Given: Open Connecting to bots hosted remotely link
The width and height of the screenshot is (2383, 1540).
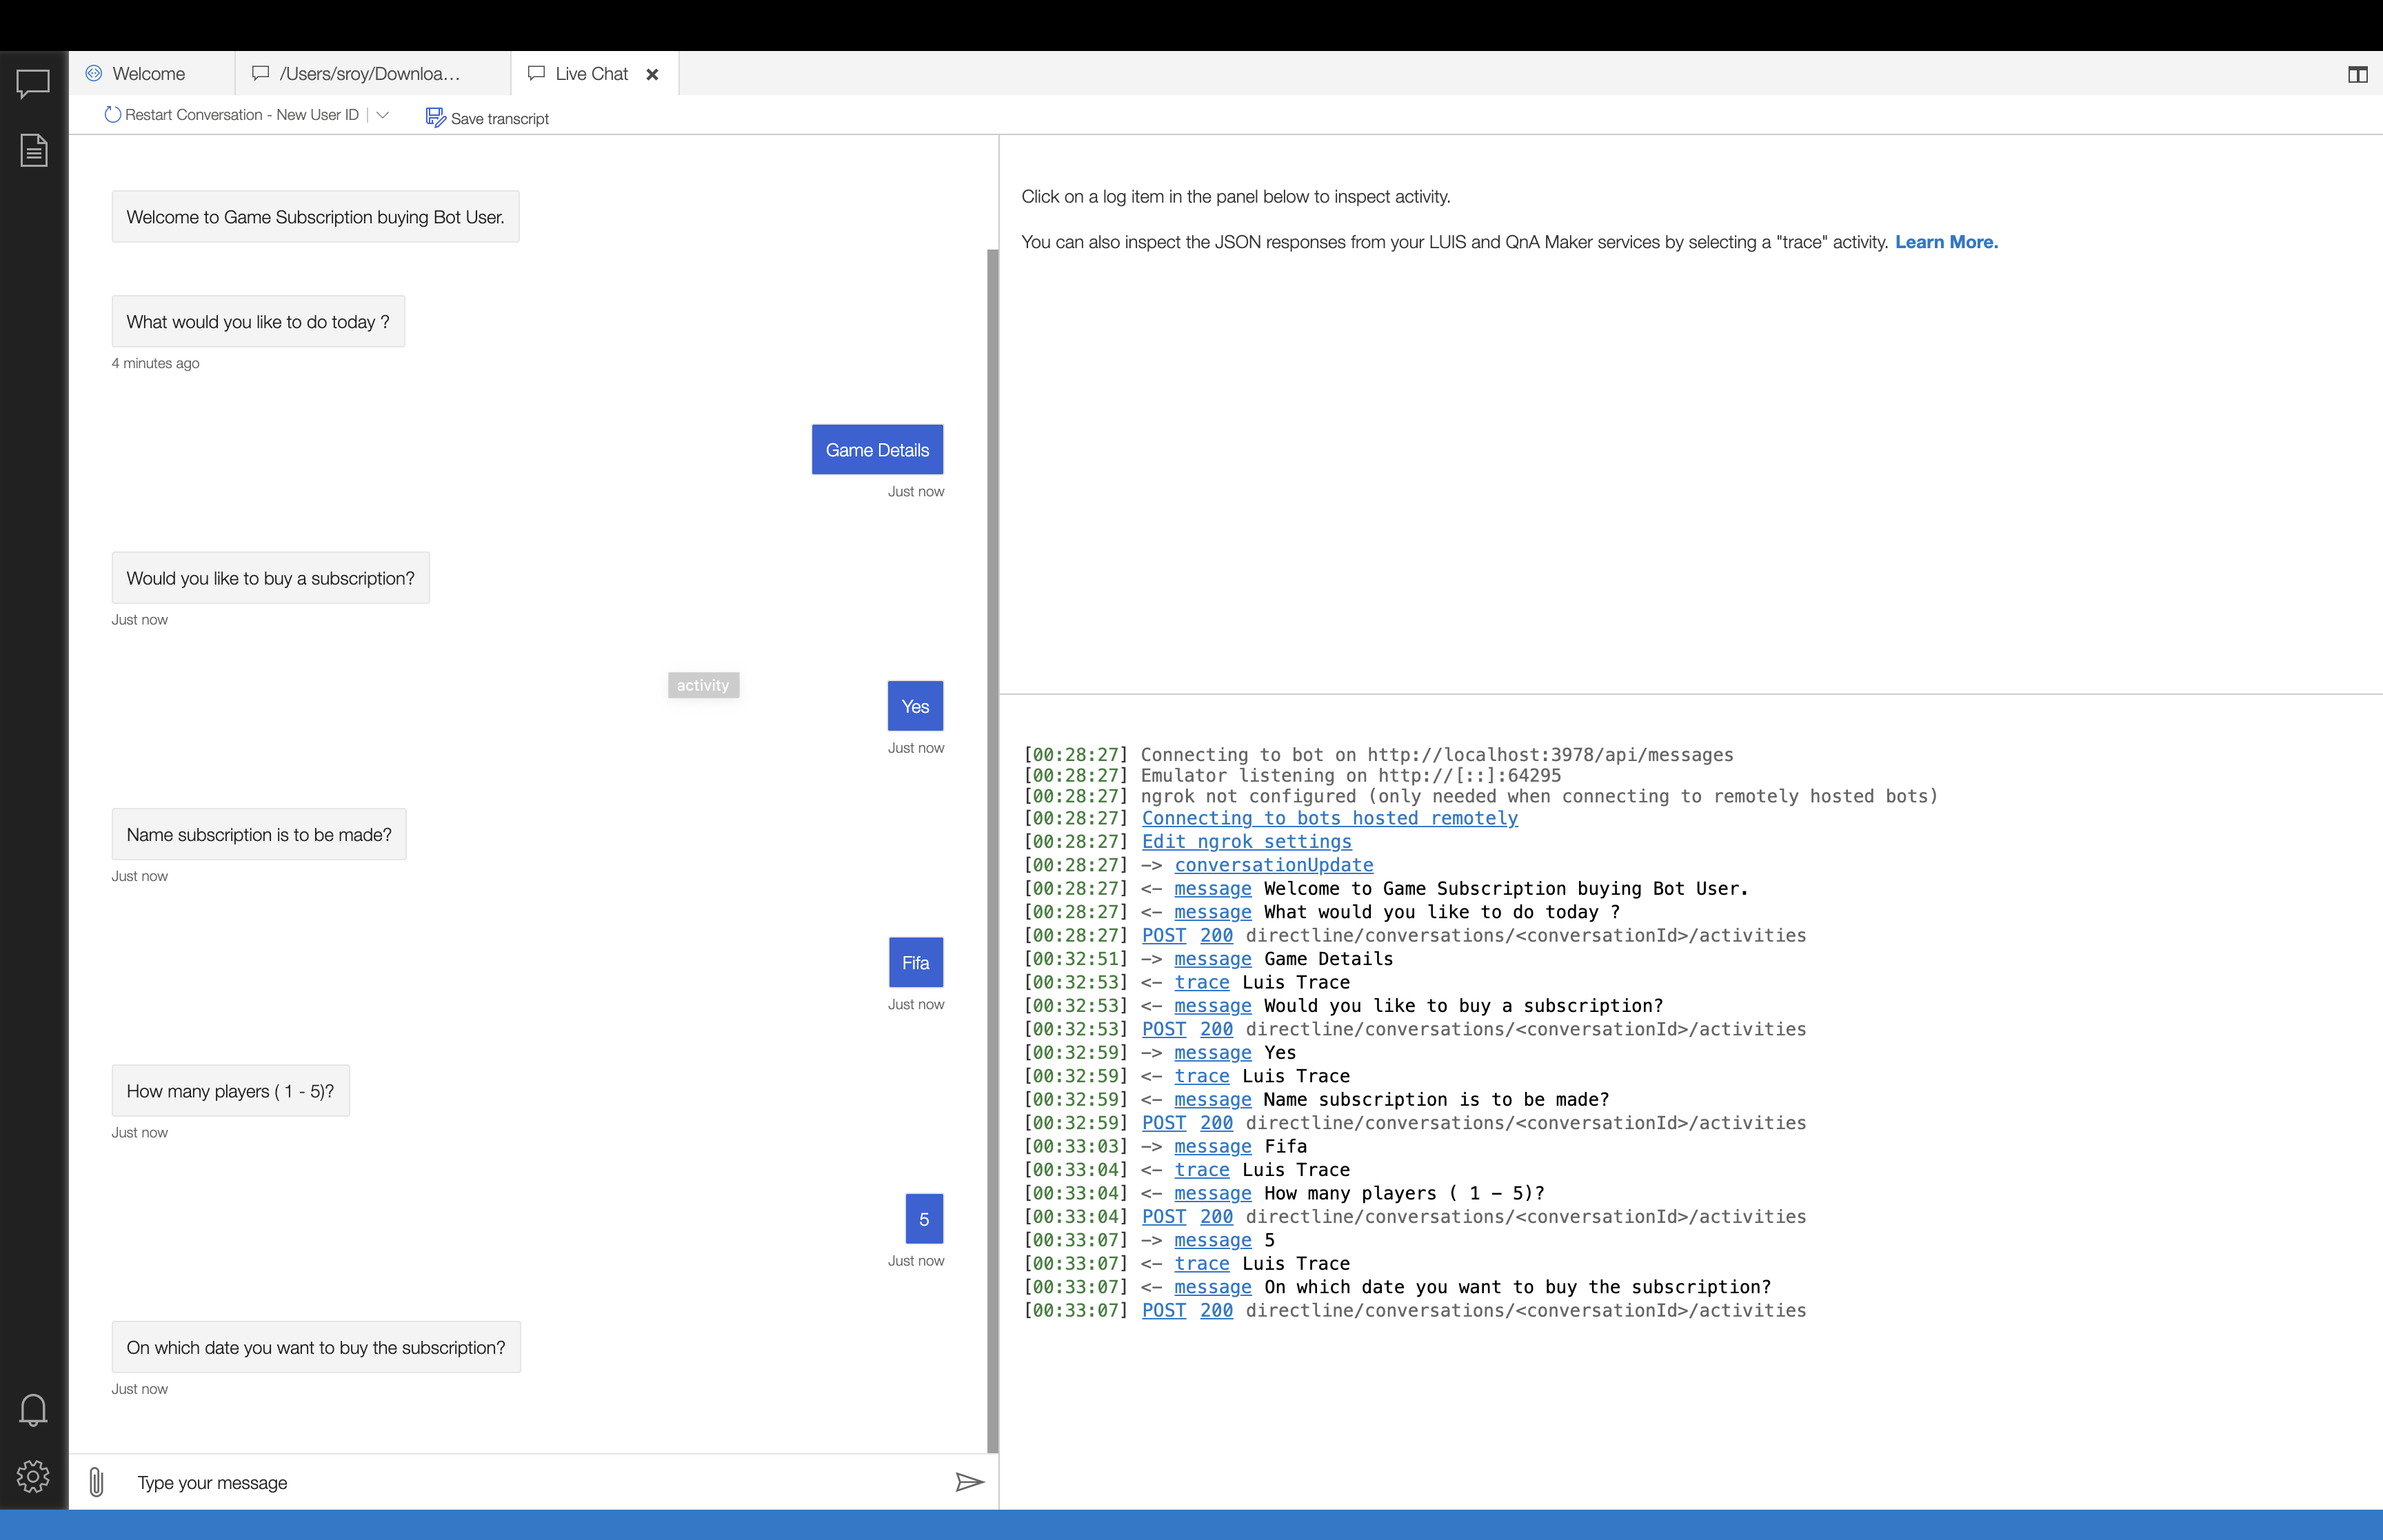Looking at the screenshot, I should coord(1329,818).
